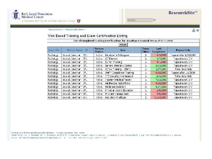
Task: Click the printer icon
Action: click(x=193, y=30)
